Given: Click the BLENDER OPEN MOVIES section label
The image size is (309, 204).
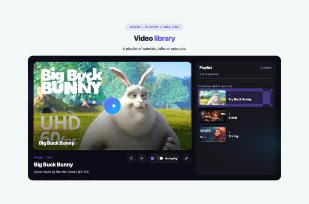Looking at the screenshot, I should (215, 86).
